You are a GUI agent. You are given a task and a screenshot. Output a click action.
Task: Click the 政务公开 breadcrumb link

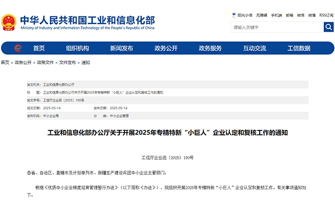point(23,62)
